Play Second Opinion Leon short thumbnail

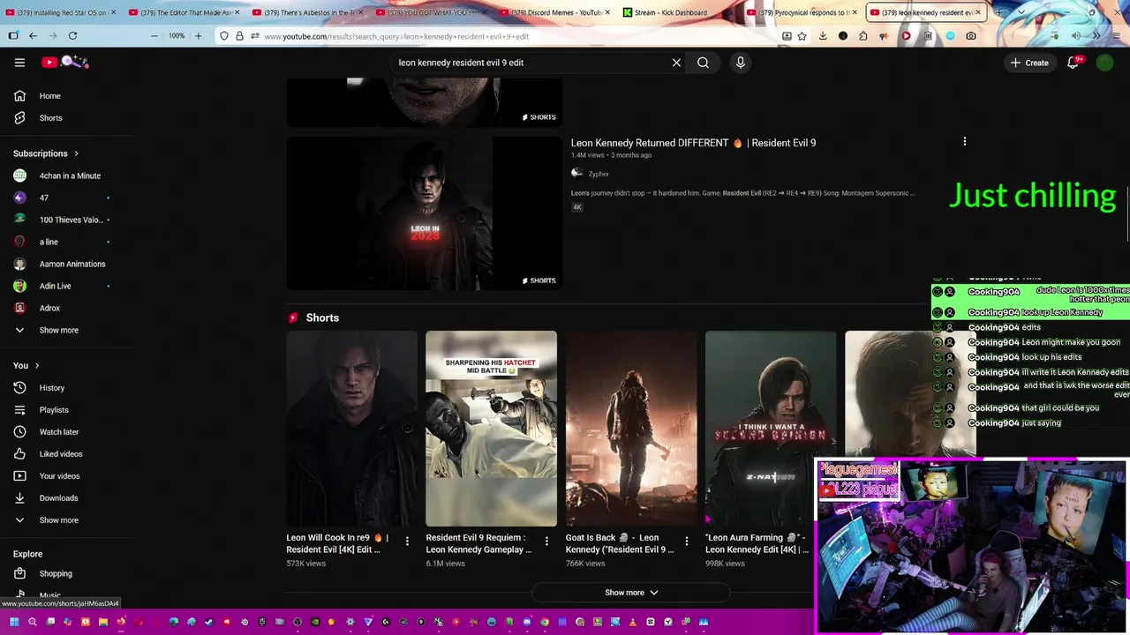[x=770, y=429]
